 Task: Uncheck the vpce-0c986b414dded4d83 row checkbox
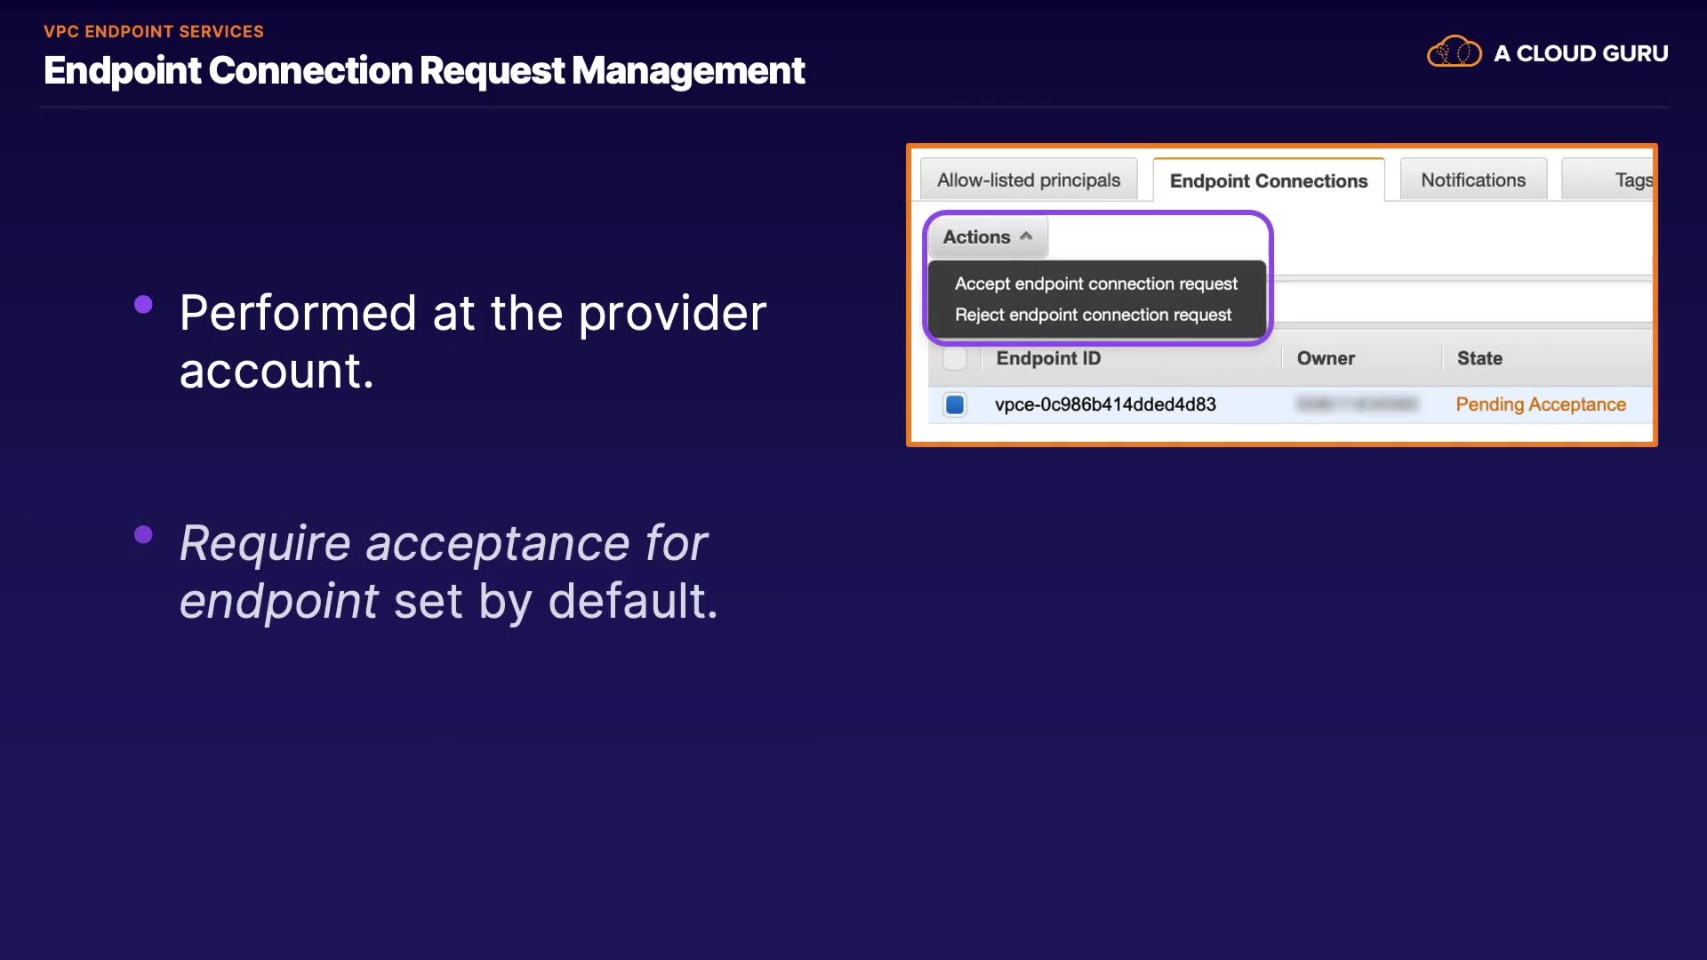(x=955, y=404)
